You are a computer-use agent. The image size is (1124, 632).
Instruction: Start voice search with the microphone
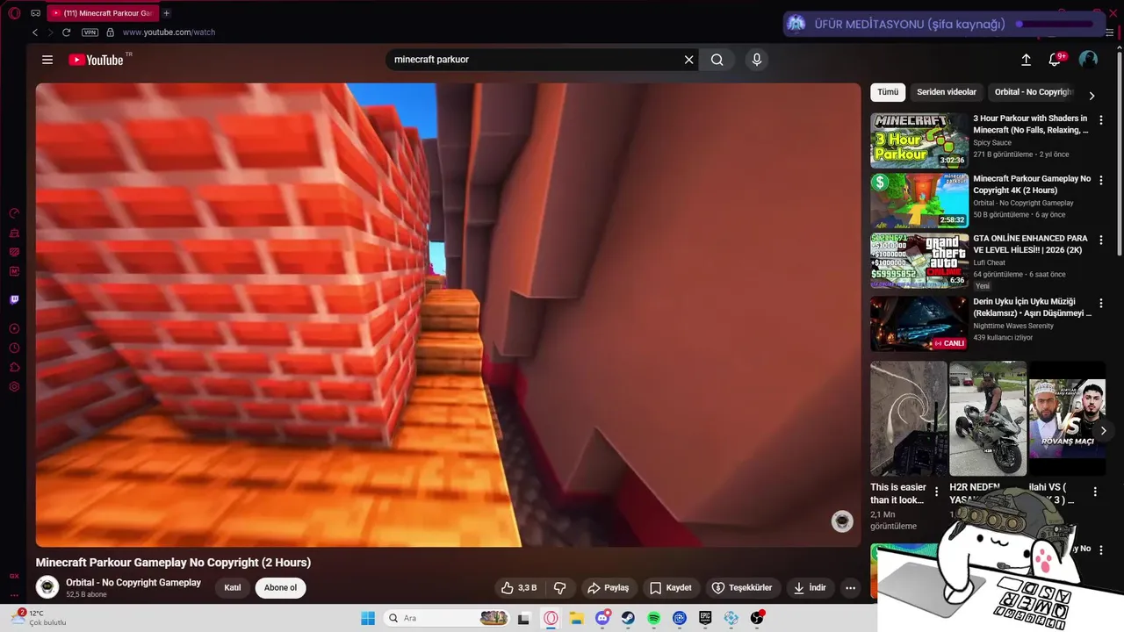(x=756, y=60)
